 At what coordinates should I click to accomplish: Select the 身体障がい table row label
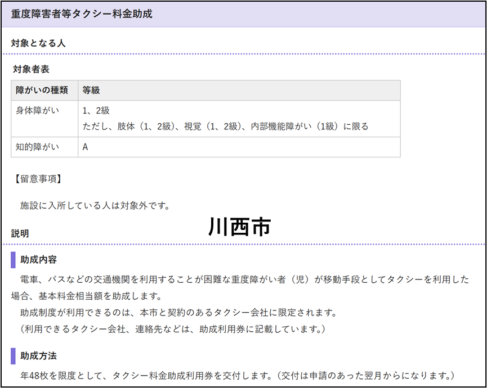(37, 110)
